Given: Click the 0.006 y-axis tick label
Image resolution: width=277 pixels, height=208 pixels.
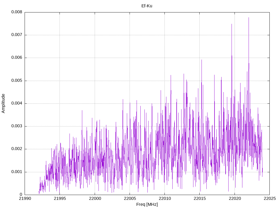Looking at the screenshot, I should coord(17,58).
